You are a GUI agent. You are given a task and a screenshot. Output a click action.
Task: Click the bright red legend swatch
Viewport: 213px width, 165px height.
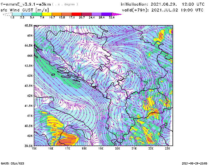[x=77, y=14]
